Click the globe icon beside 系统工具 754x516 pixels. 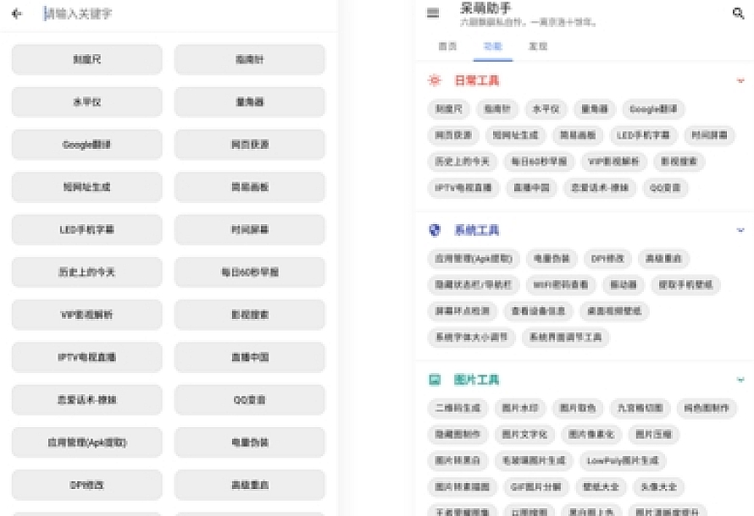tap(435, 230)
